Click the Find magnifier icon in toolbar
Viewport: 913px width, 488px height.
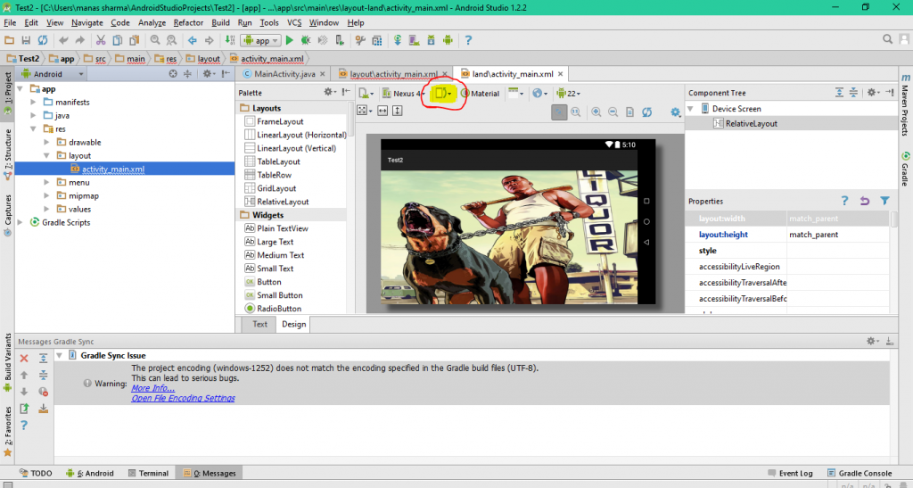tap(155, 40)
